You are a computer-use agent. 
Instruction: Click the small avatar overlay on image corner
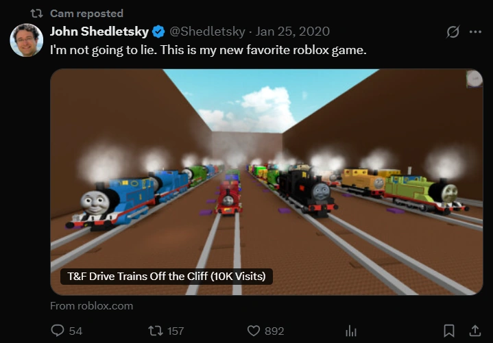click(474, 79)
